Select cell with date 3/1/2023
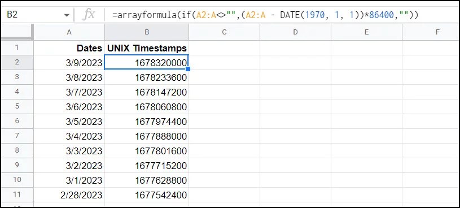This screenshot has height=208, width=460. (69, 180)
